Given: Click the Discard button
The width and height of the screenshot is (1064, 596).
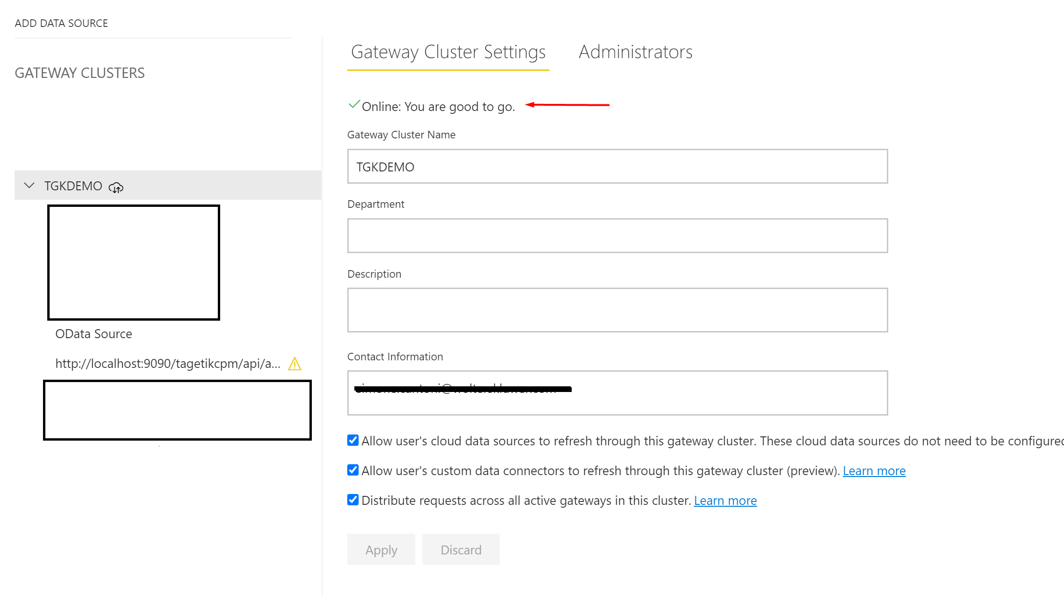Looking at the screenshot, I should click(461, 549).
